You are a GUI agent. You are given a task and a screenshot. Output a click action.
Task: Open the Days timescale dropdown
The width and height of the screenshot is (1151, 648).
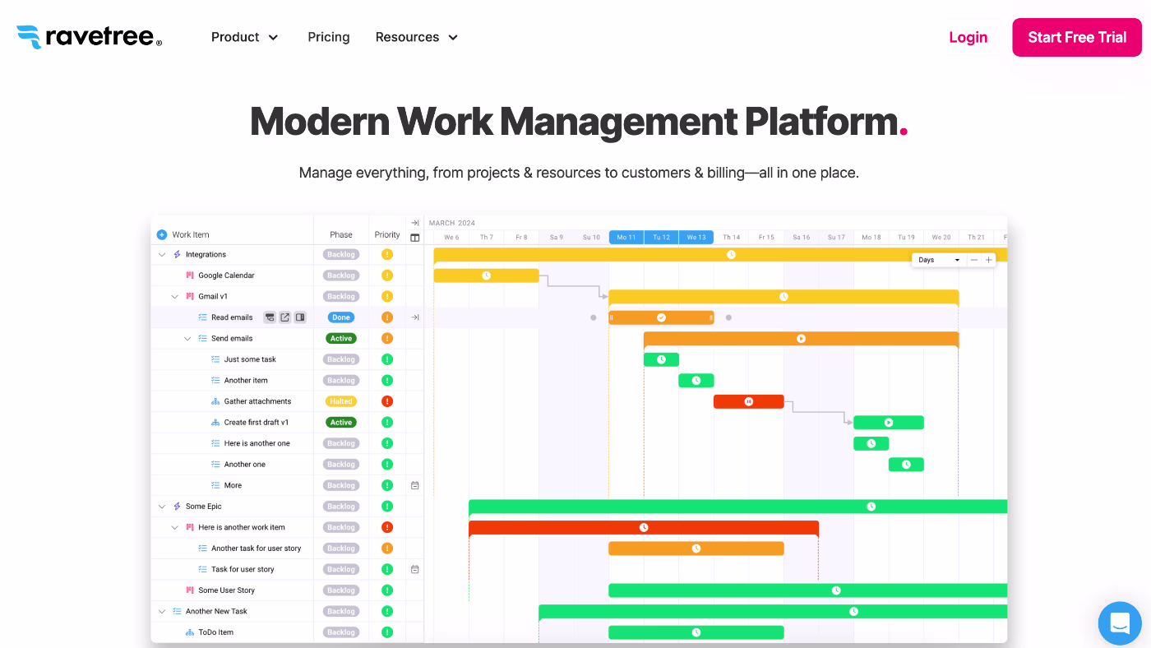(938, 260)
